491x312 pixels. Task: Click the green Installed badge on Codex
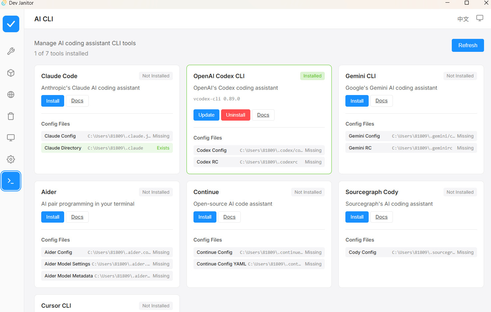click(x=312, y=76)
